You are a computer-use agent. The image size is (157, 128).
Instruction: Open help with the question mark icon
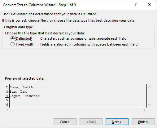136,5
